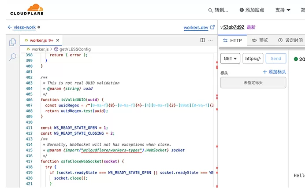The height and width of the screenshot is (188, 305).
Task: Click the Cloudflare logo
Action: (x=27, y=10)
